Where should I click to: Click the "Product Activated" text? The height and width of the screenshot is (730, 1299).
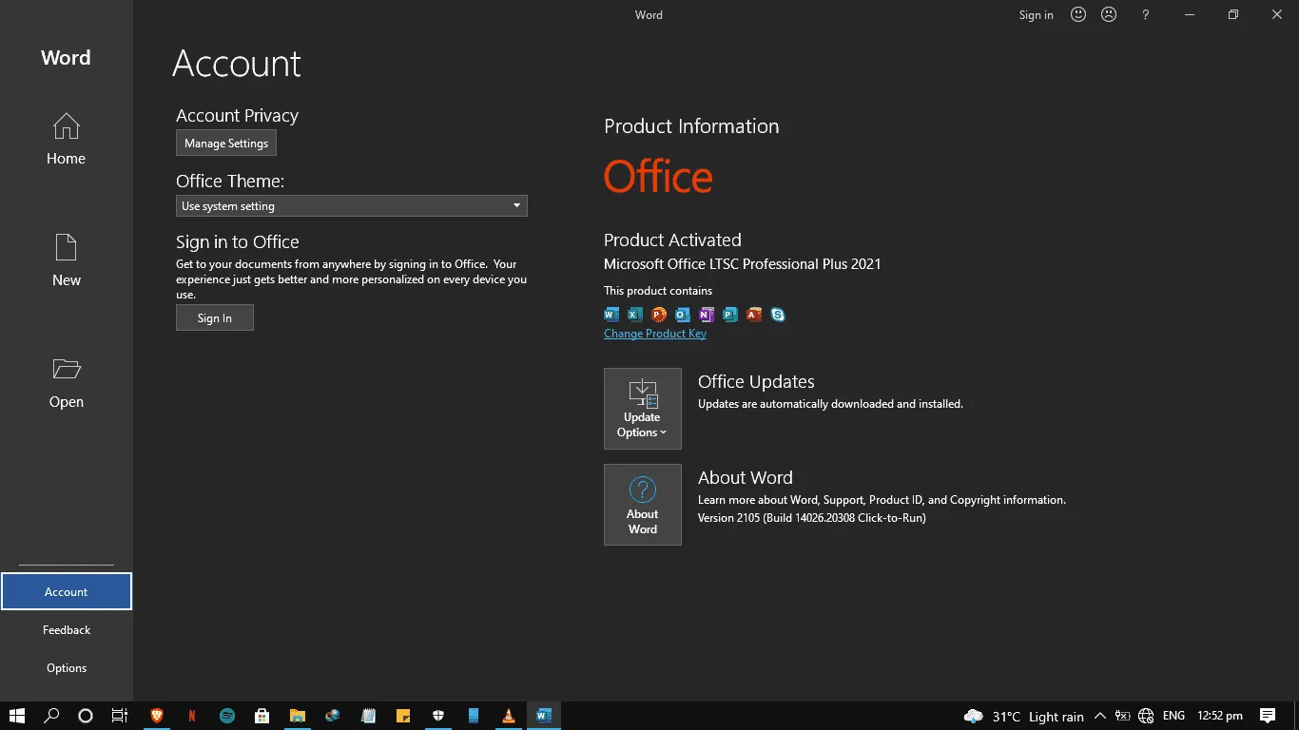tap(672, 240)
